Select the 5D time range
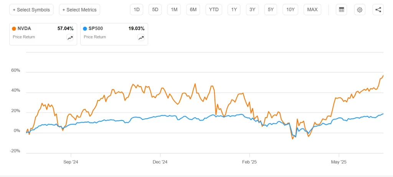Image resolution: width=393 pixels, height=177 pixels. (x=155, y=10)
